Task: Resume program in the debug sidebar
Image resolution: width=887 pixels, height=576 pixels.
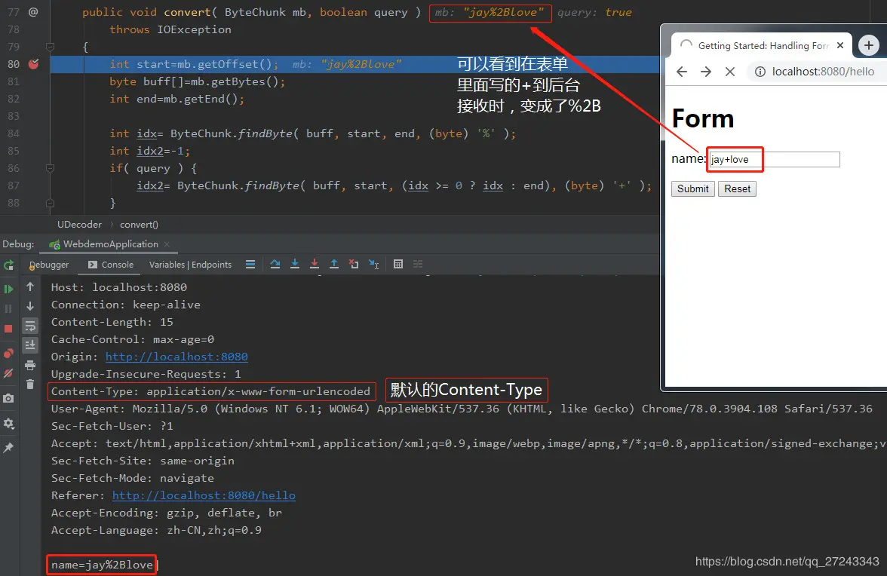Action: click(x=8, y=290)
